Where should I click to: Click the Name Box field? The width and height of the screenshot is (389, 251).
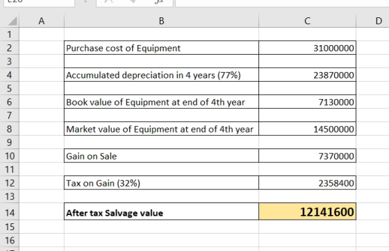click(x=39, y=3)
